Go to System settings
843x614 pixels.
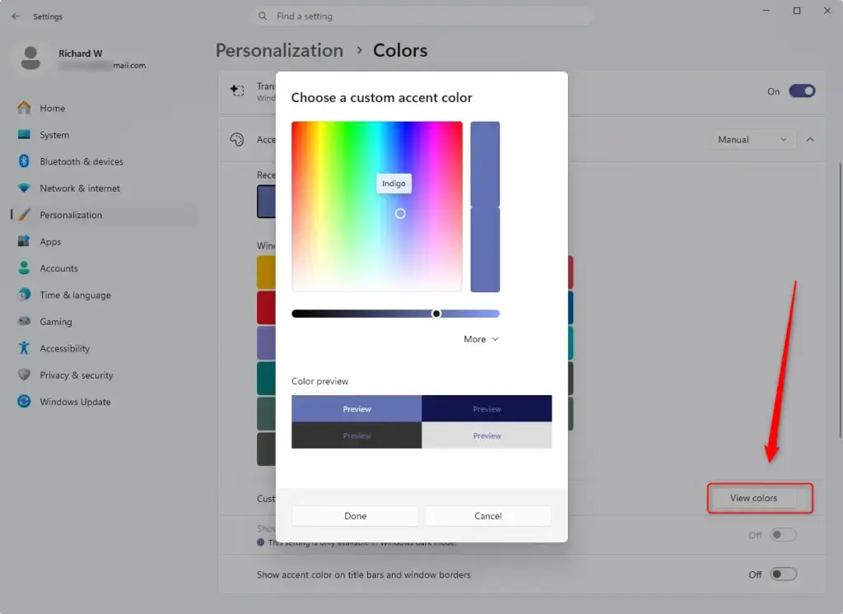[104, 135]
